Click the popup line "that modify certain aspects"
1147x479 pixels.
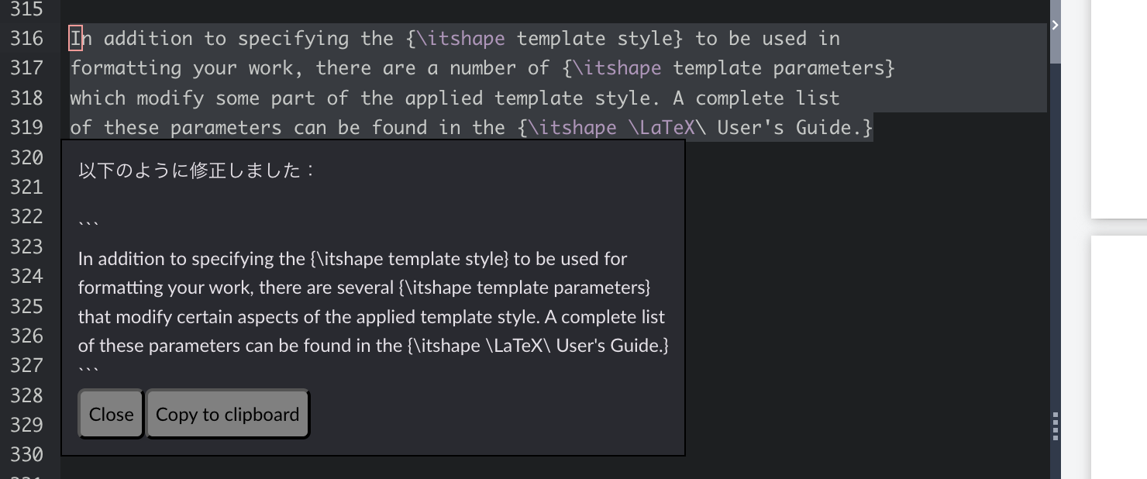point(371,317)
